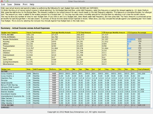Open the Delete menu
Screen dimensions: 153x114
17,4
